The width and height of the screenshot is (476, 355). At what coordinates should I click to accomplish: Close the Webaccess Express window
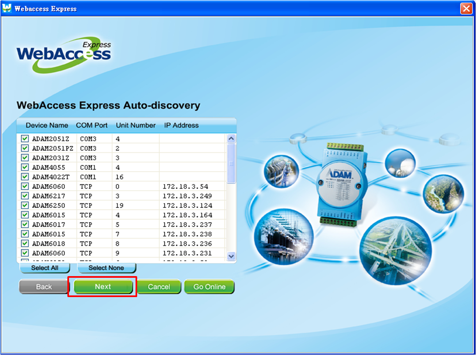[x=466, y=8]
